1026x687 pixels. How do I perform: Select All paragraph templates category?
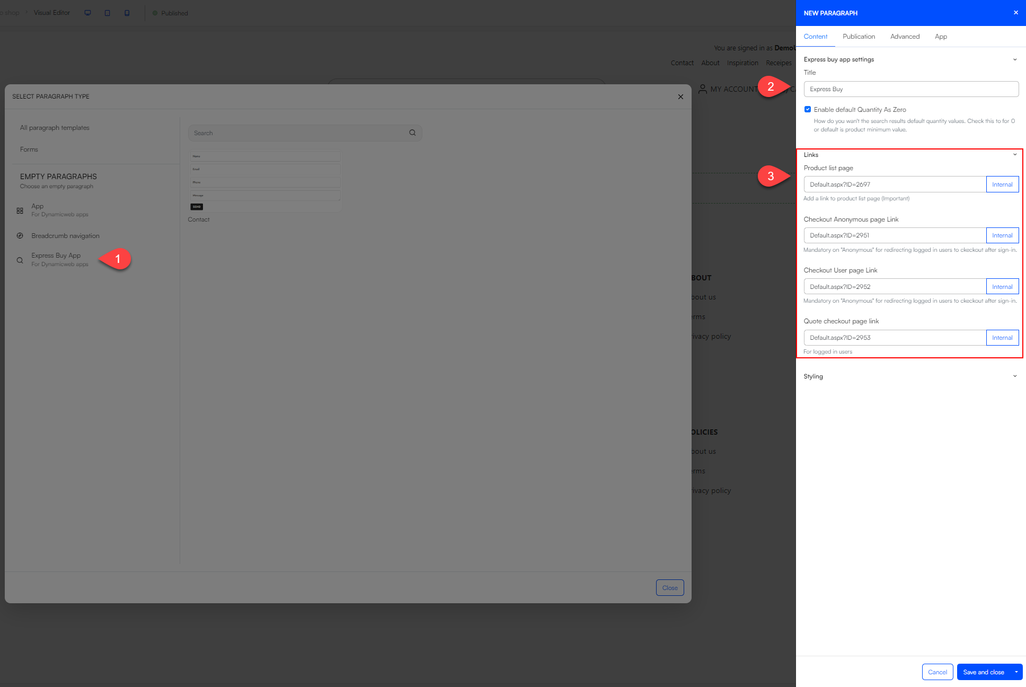click(x=55, y=128)
